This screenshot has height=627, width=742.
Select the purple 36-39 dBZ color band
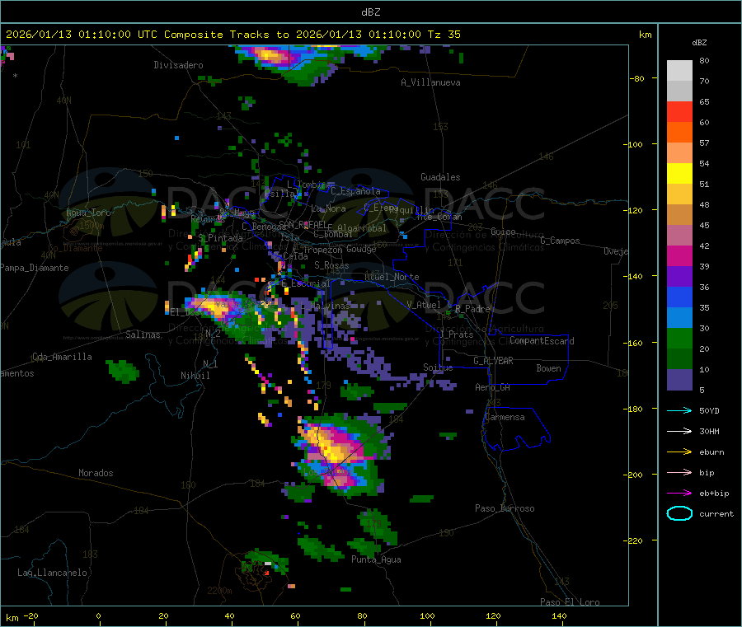(679, 277)
